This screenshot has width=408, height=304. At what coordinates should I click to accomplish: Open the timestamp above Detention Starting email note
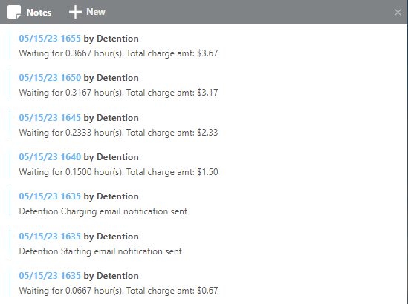point(50,237)
